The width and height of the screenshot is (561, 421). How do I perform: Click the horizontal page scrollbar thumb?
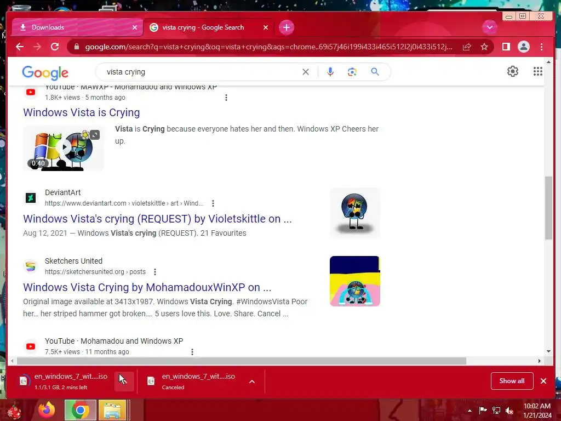point(242,361)
